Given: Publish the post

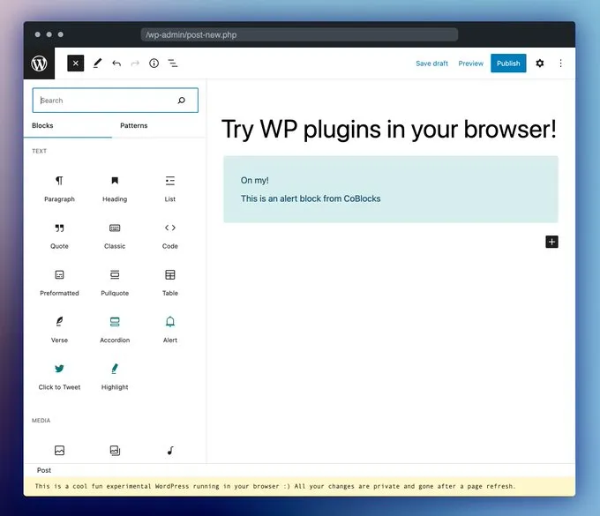Looking at the screenshot, I should coord(508,64).
